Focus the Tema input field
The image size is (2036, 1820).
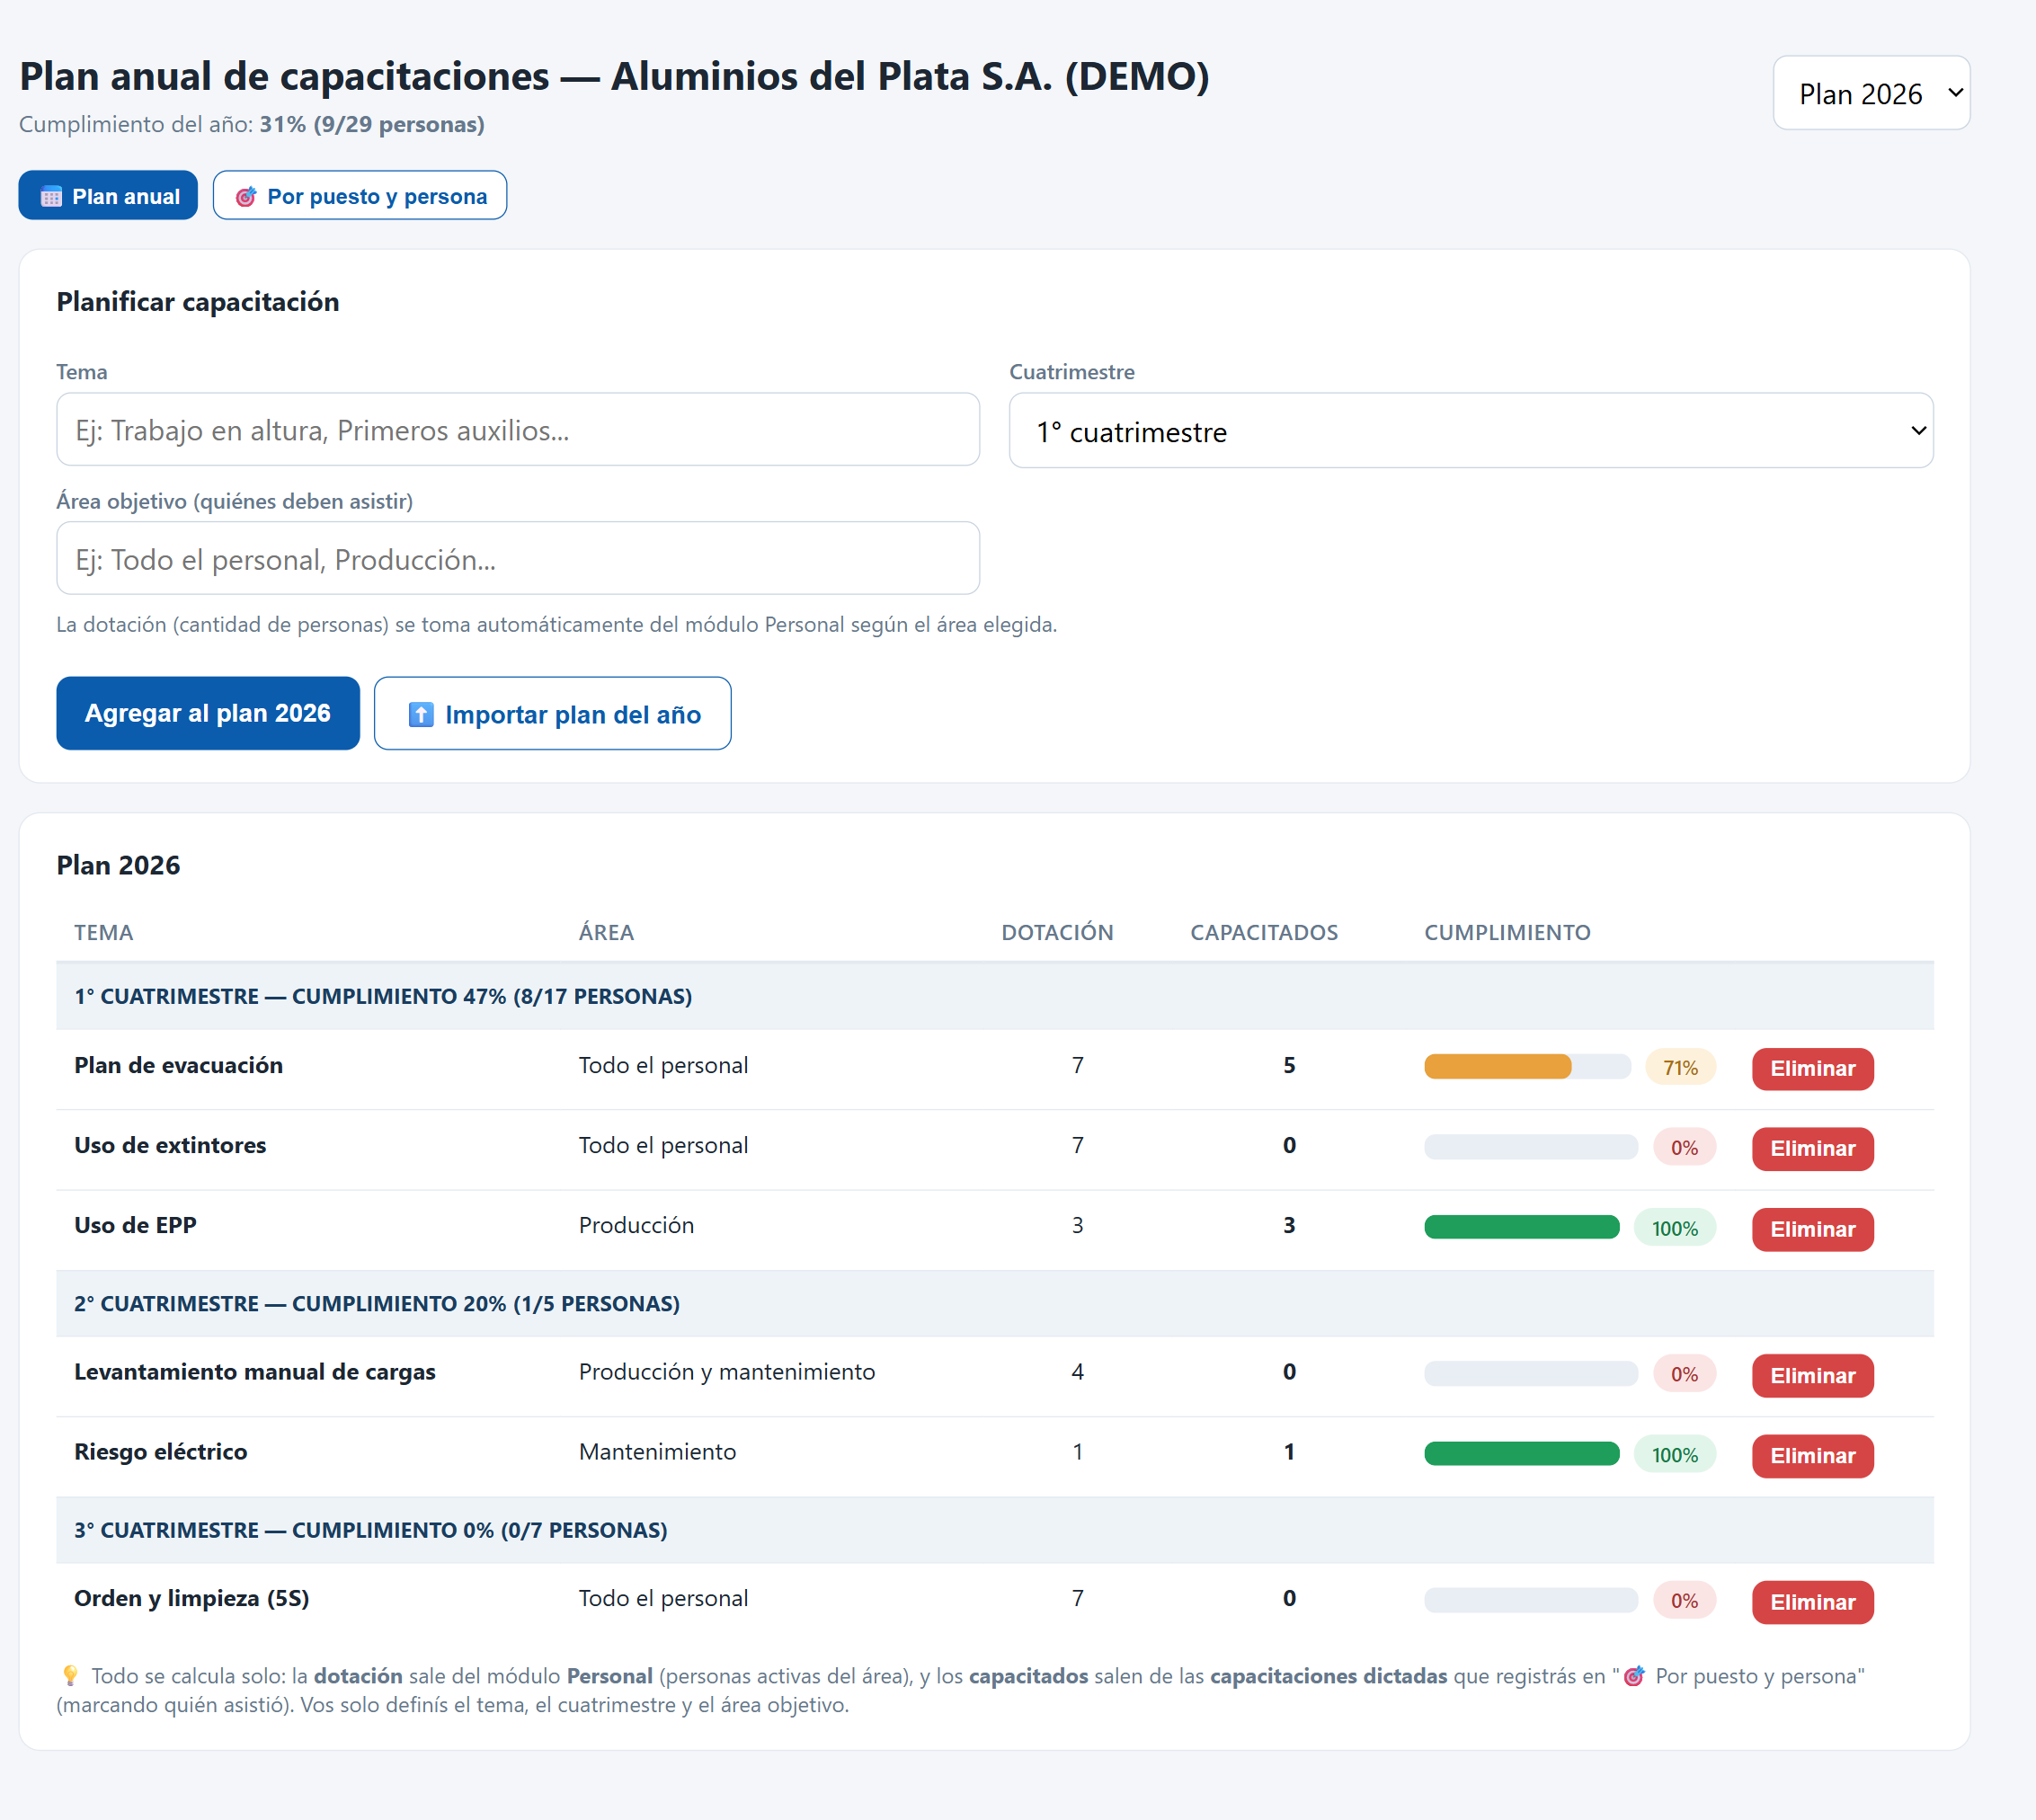tap(518, 430)
